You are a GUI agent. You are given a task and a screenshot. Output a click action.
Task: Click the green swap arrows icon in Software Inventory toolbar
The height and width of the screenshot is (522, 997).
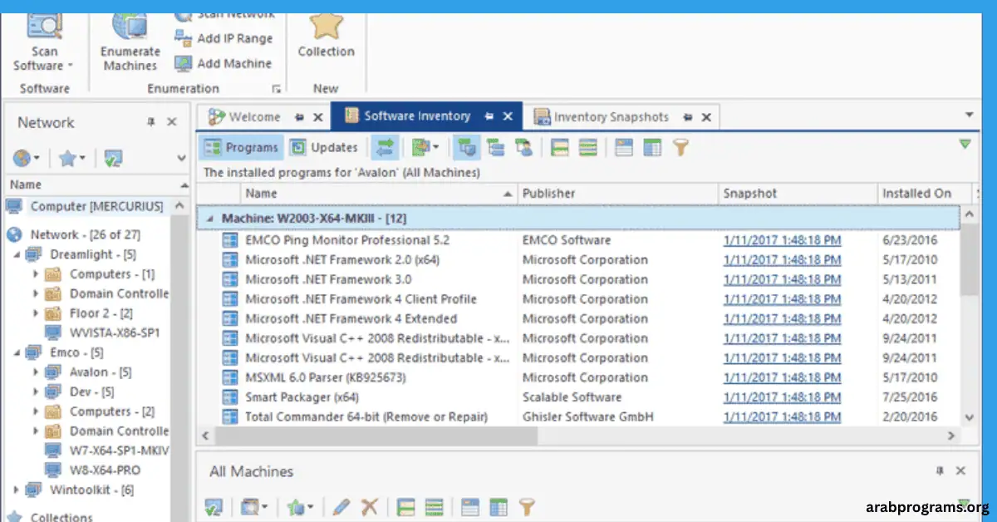tap(385, 147)
